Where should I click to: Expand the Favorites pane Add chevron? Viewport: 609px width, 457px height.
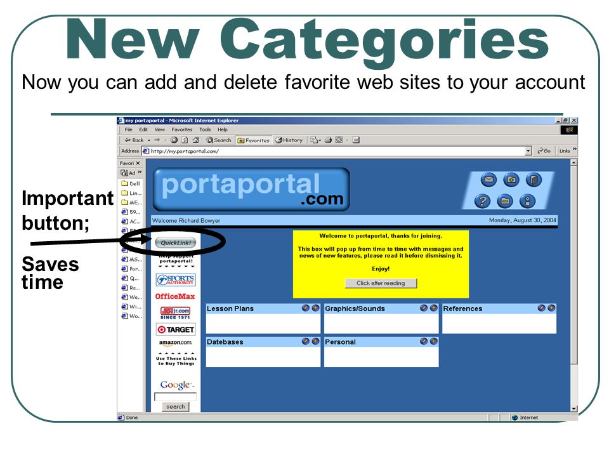(140, 172)
